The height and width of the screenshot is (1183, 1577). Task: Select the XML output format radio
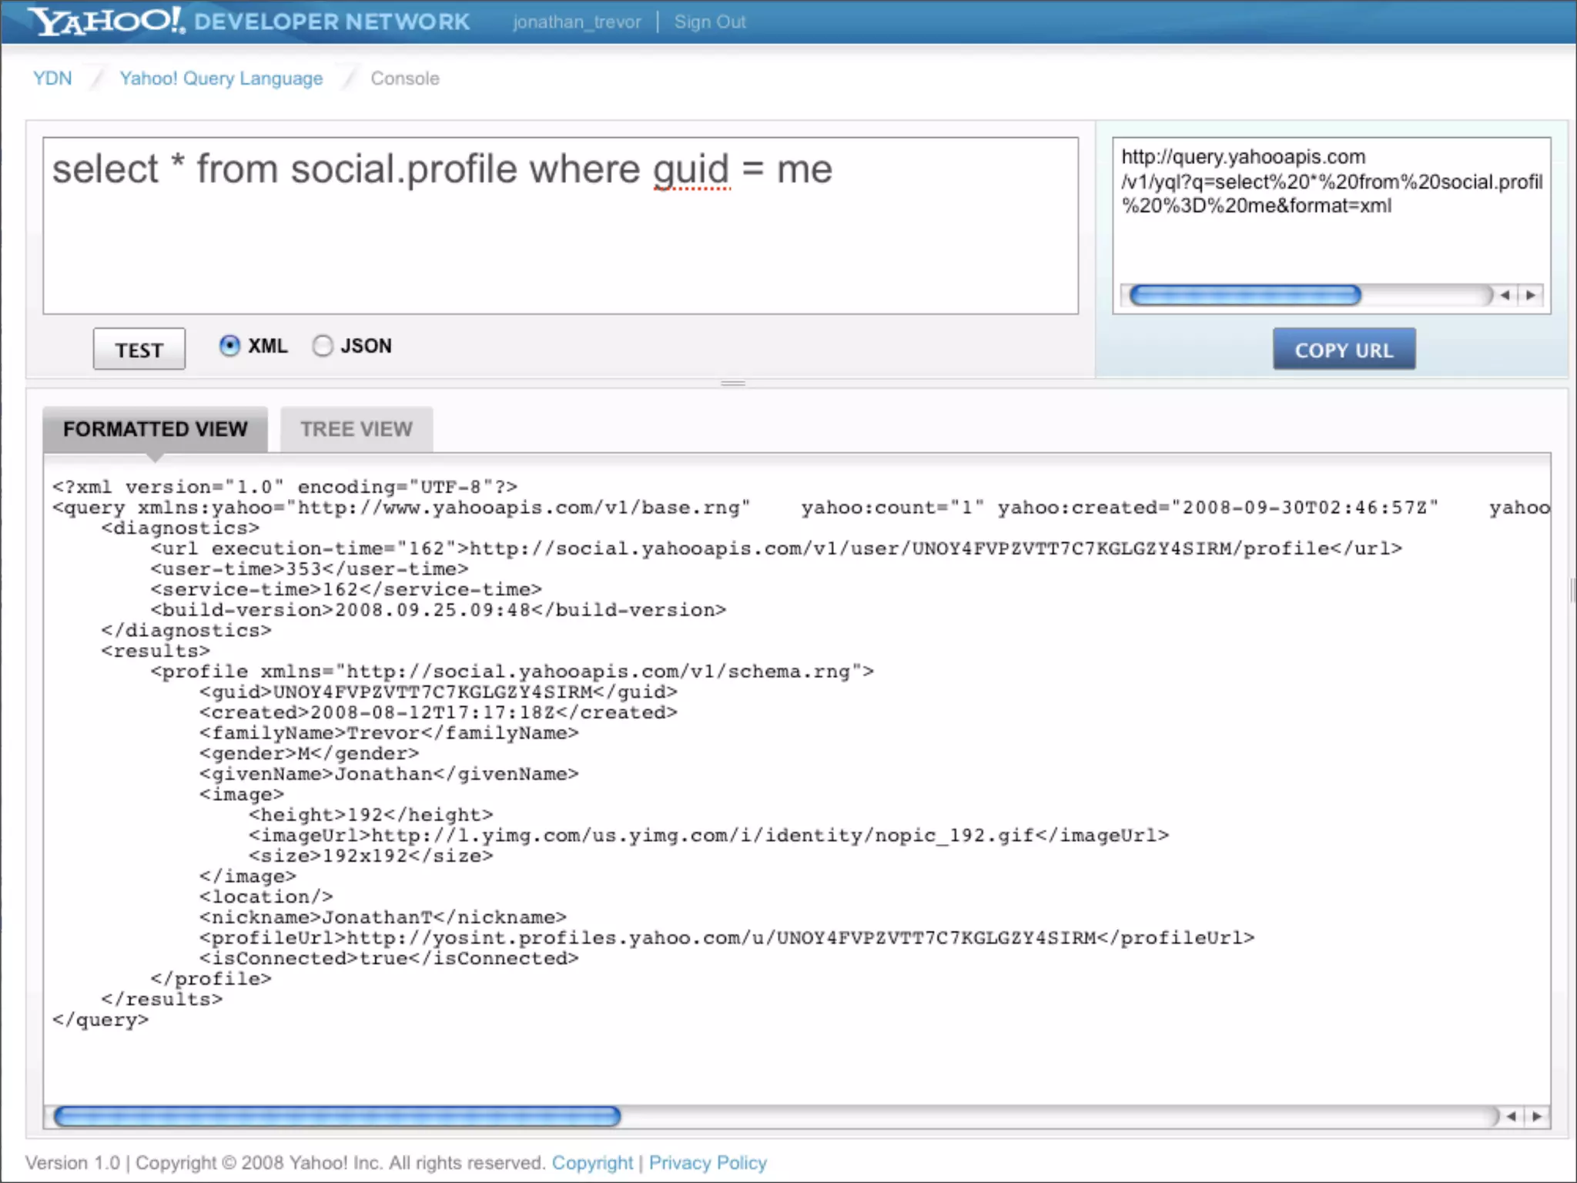(229, 346)
